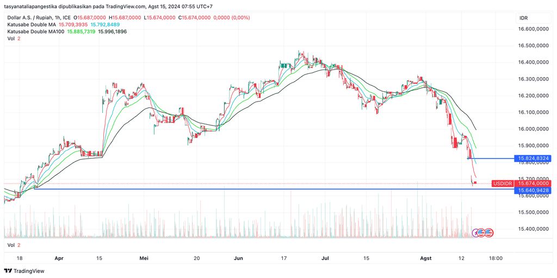Click the green 15.885,7319 MA100 value
This screenshot has width=557, height=278.
[81, 31]
